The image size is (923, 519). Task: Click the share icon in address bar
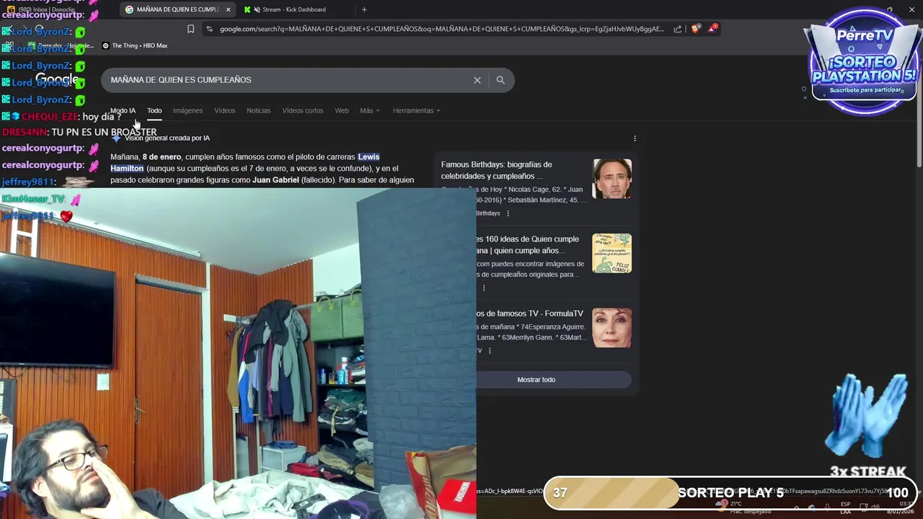coord(678,29)
